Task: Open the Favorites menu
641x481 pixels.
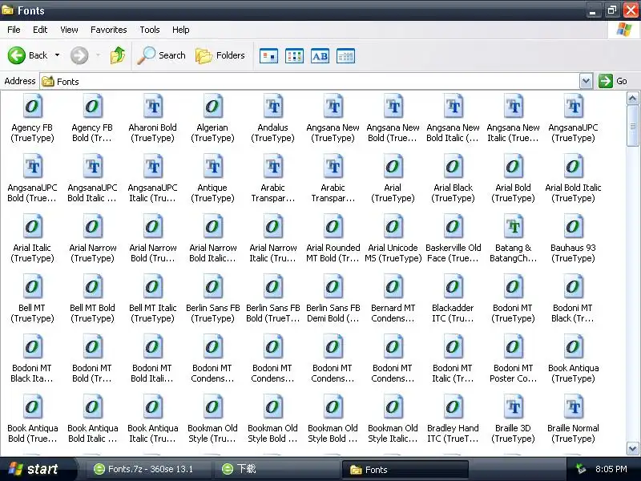Action: (109, 30)
